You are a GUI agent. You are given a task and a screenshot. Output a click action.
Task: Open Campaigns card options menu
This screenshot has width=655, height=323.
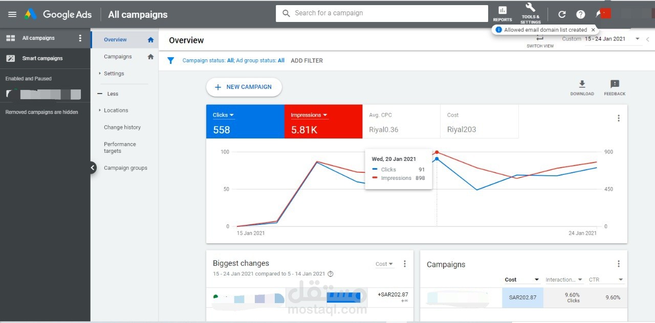pyautogui.click(x=618, y=264)
